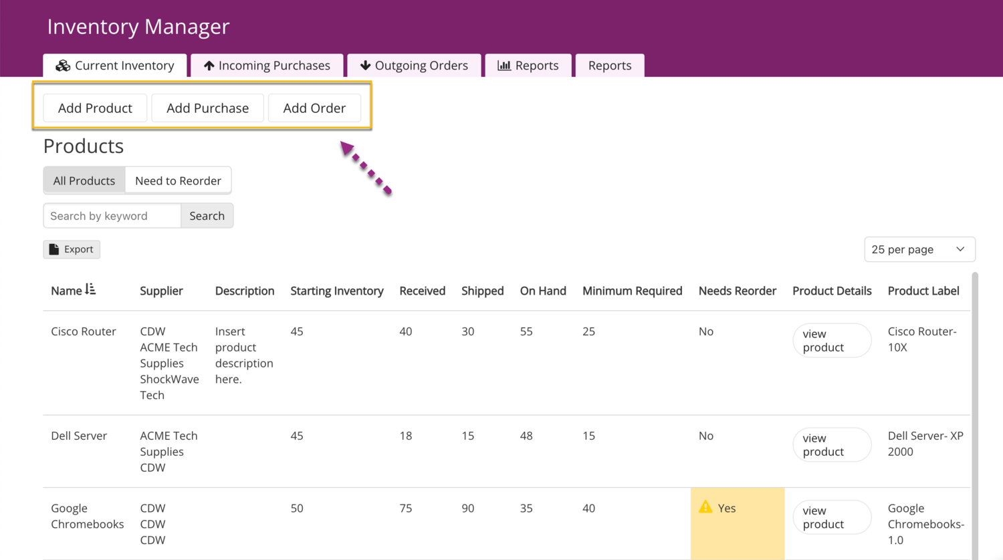Click the Add Purchase button
1003x560 pixels.
(x=207, y=108)
